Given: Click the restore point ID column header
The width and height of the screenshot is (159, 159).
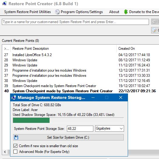Looking at the screenshot, I should point(6,49).
